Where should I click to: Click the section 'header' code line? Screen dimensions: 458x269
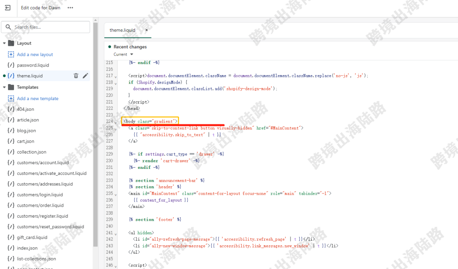[155, 187]
